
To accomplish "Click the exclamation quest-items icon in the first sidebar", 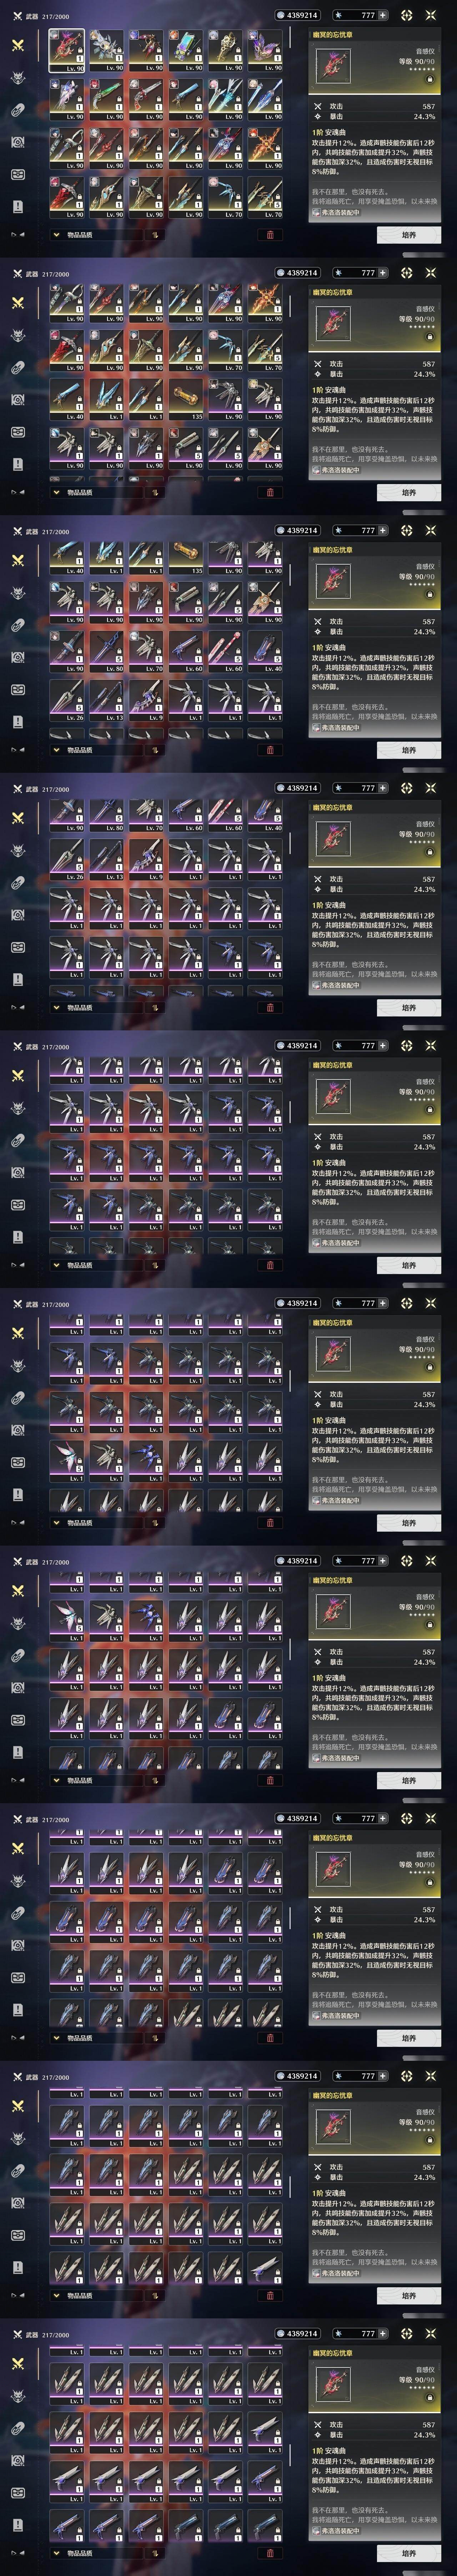I will 17,206.
